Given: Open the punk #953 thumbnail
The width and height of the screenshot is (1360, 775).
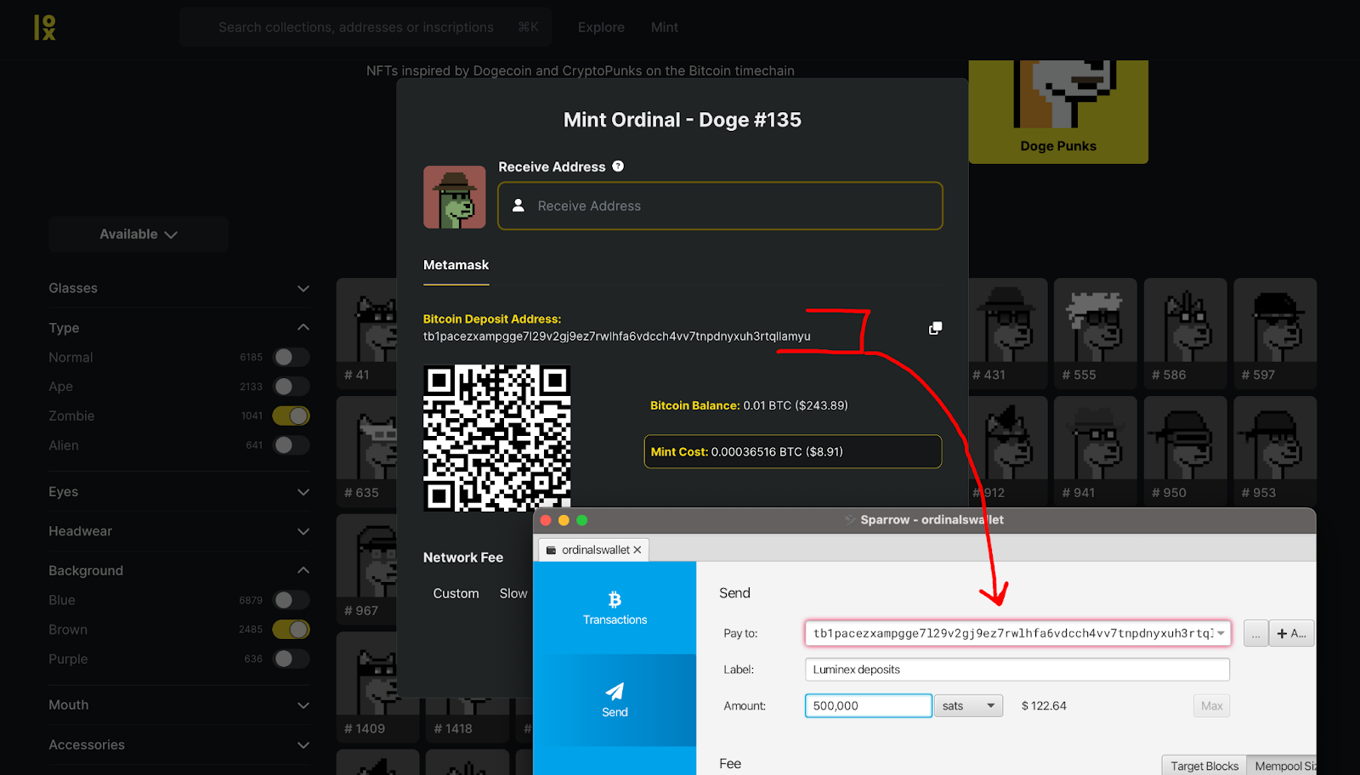Looking at the screenshot, I should tap(1275, 451).
